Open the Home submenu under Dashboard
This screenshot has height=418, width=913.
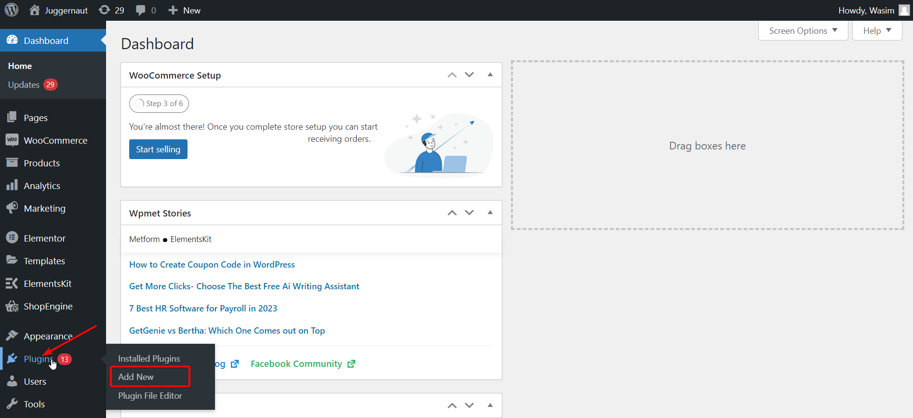point(20,66)
